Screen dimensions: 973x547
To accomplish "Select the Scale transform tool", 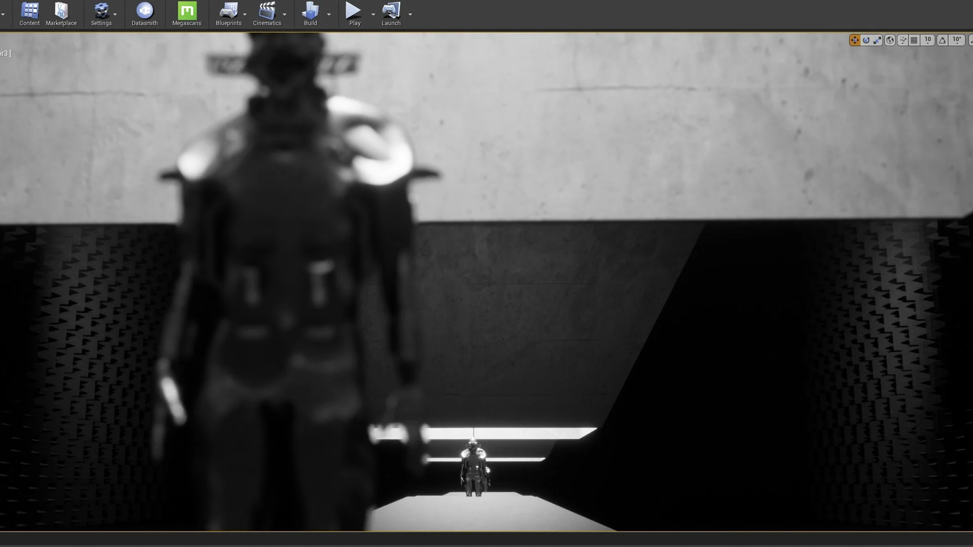I will pyautogui.click(x=877, y=41).
